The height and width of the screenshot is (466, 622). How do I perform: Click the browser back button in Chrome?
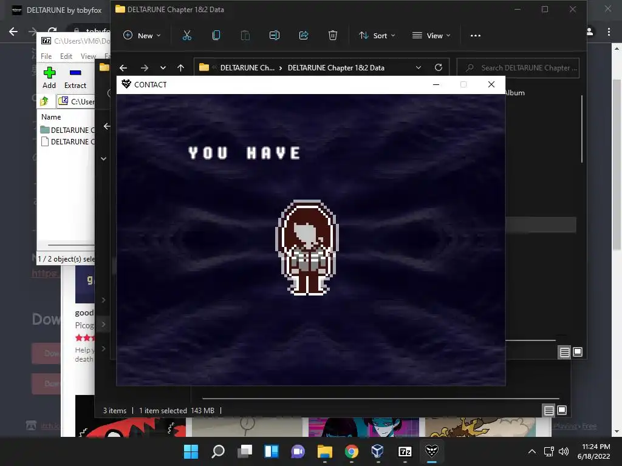(x=13, y=32)
